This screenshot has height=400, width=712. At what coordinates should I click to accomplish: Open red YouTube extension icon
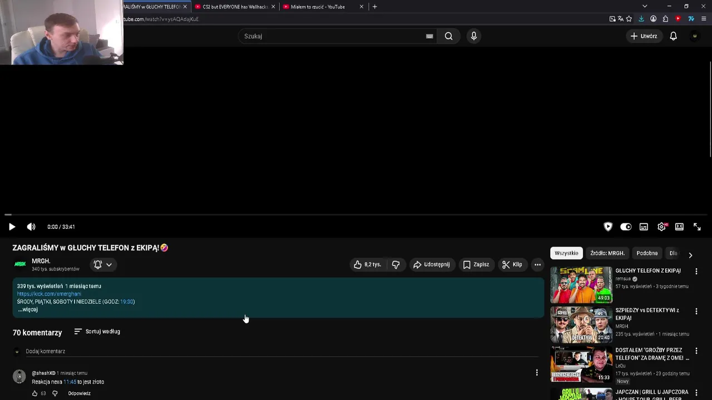[x=678, y=19]
